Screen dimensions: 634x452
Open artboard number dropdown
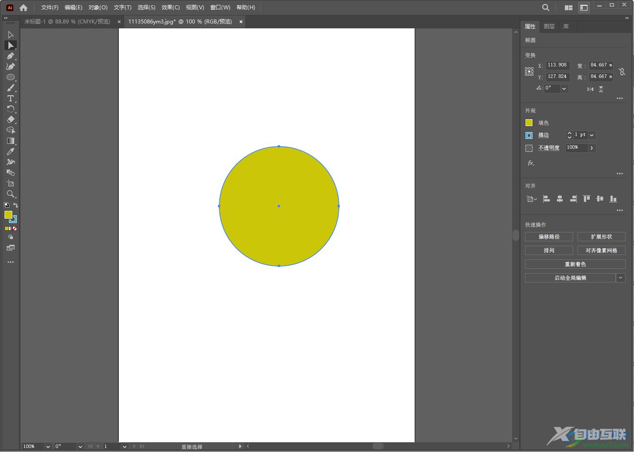coord(124,446)
